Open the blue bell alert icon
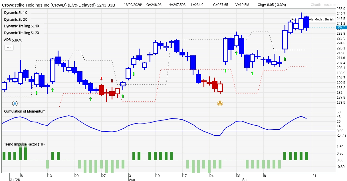The height and width of the screenshot is (181, 347). point(15,103)
